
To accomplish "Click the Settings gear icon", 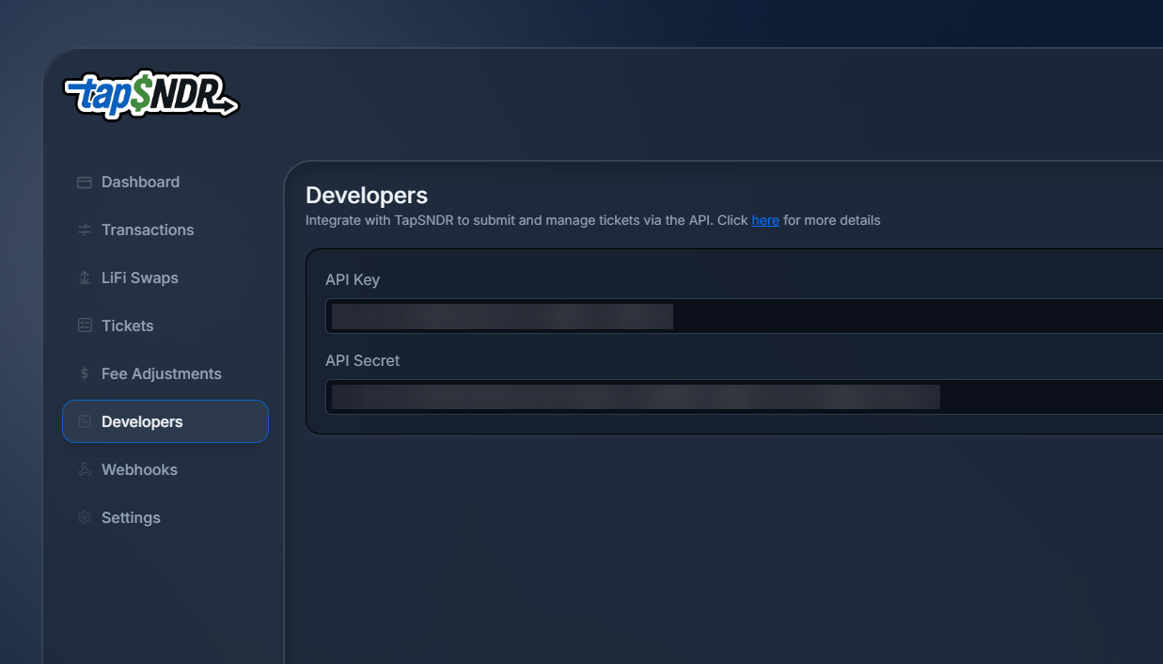I will 84,518.
